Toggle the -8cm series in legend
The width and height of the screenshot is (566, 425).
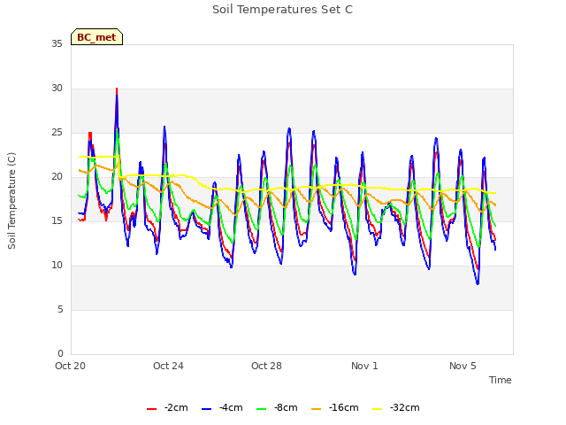277,408
